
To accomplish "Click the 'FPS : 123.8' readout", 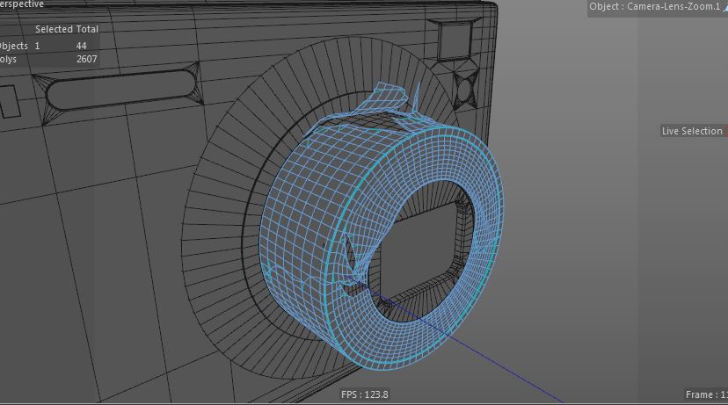I will point(365,394).
